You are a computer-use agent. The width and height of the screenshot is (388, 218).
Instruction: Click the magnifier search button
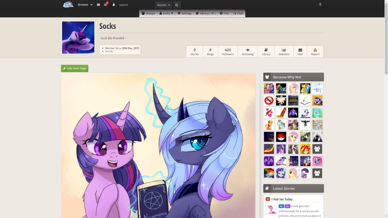click(177, 5)
